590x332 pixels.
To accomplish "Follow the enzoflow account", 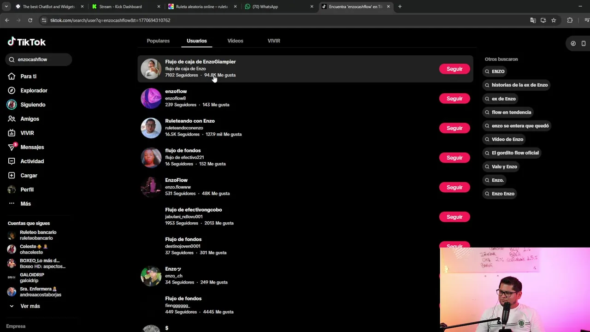I will pyautogui.click(x=454, y=98).
